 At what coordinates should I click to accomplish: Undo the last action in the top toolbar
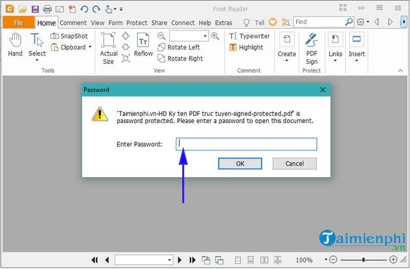pos(84,9)
